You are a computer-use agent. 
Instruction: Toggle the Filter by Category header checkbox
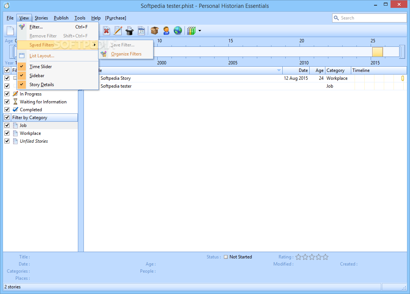coord(7,118)
